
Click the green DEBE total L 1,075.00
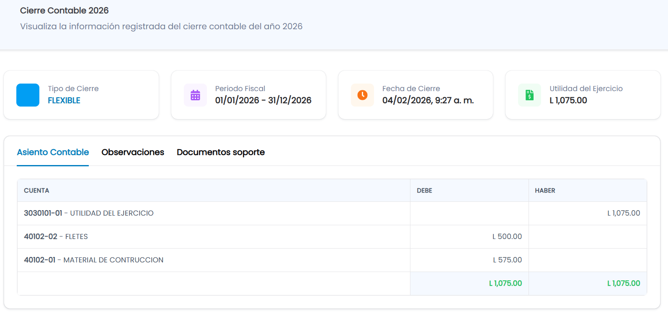click(x=506, y=283)
